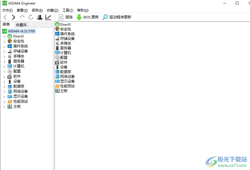Maximize the AIDA64 Engineer window
250x170 pixels.
point(237,3)
